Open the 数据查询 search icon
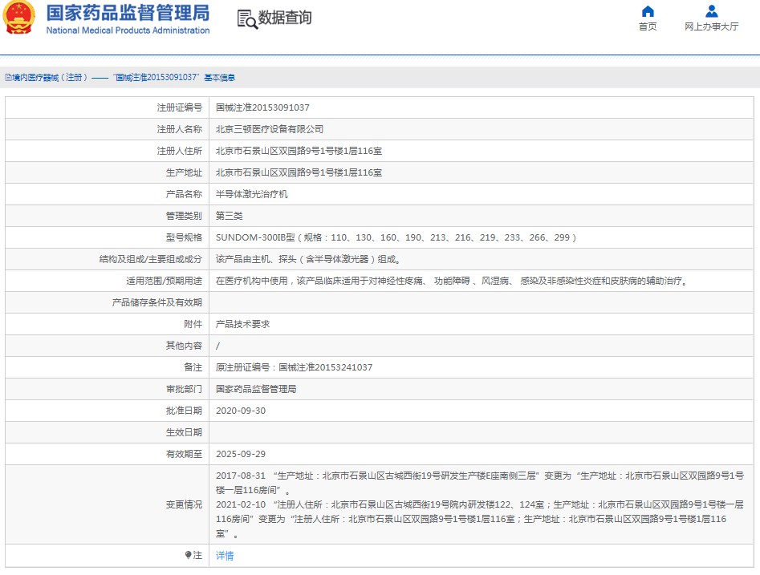This screenshot has width=760, height=575. [x=247, y=19]
